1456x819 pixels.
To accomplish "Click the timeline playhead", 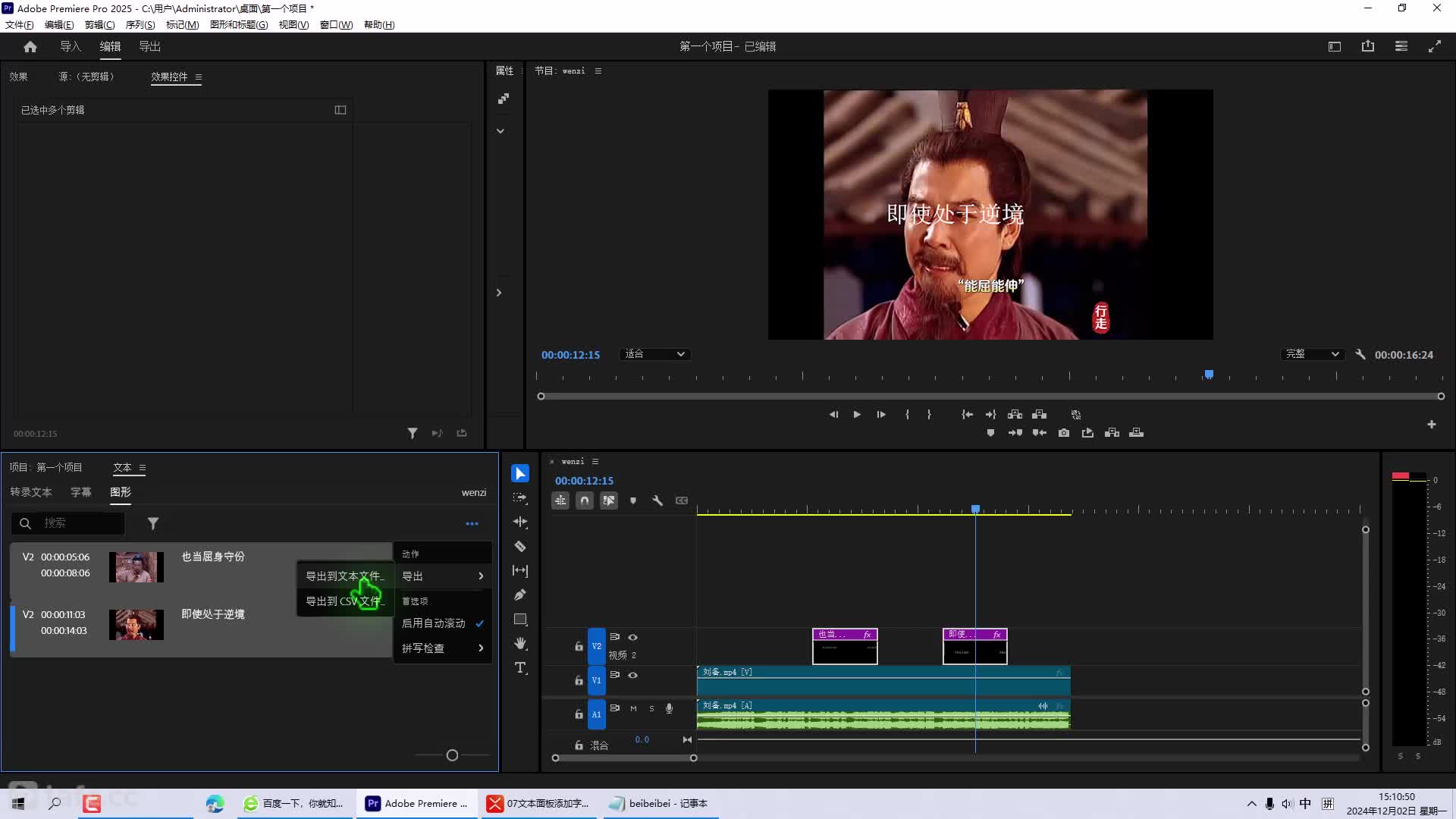I will (976, 509).
